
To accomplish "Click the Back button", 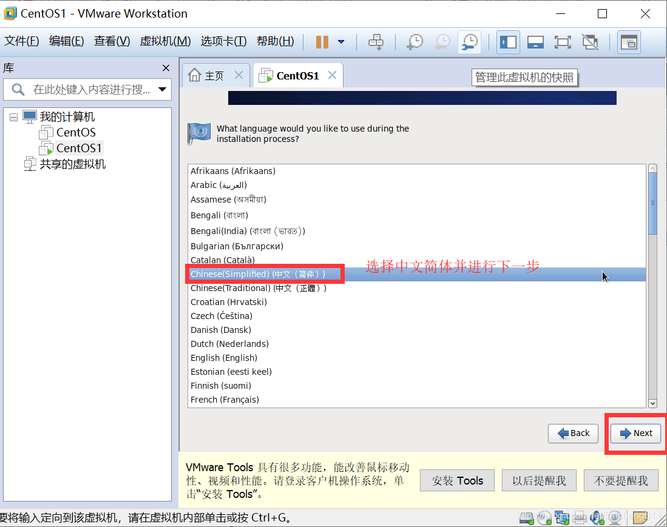I will 573,434.
